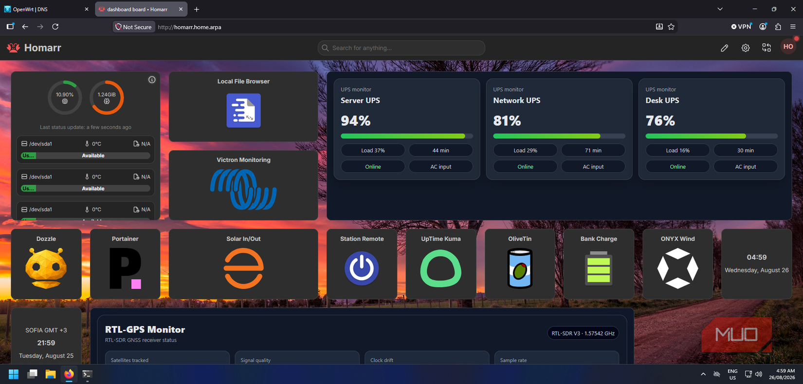Toggle the browser VPN button
The height and width of the screenshot is (384, 803).
point(741,27)
